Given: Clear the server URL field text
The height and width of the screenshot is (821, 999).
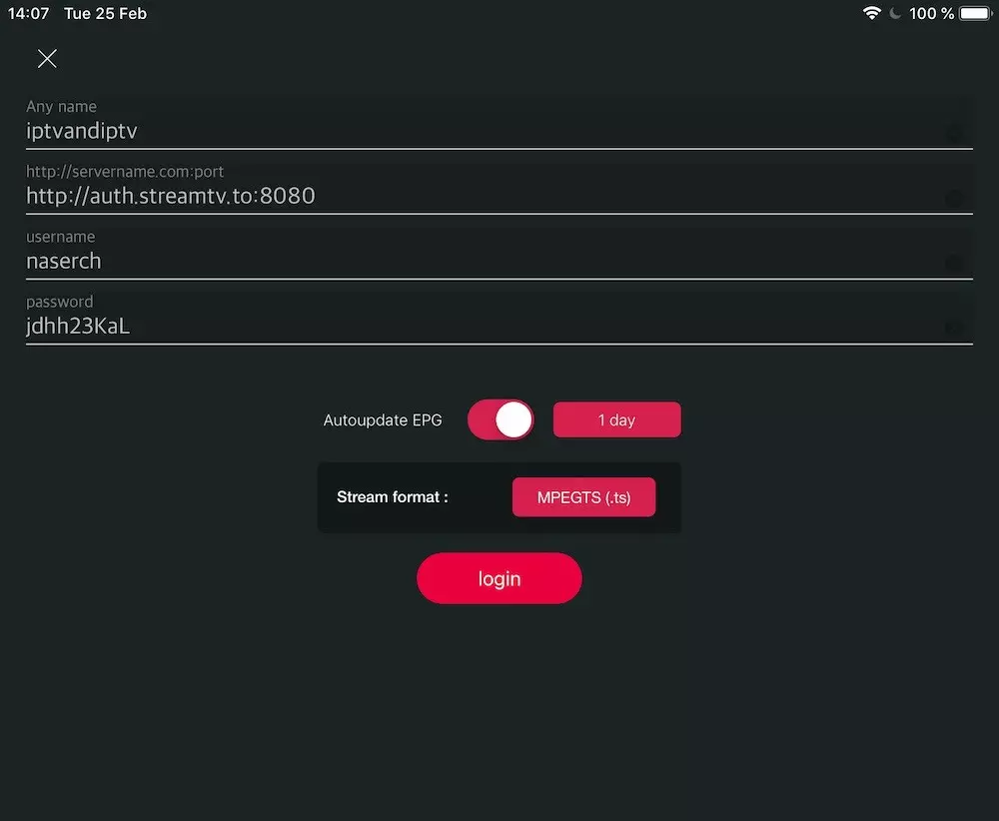Looking at the screenshot, I should click(954, 198).
